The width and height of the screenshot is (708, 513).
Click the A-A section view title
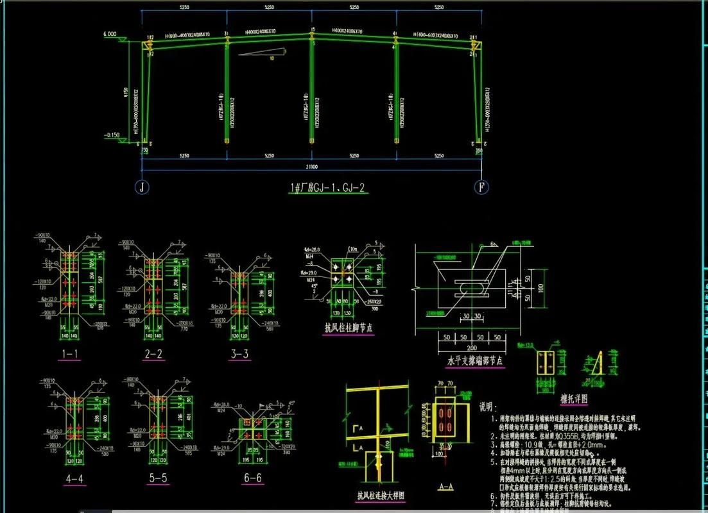pos(445,487)
